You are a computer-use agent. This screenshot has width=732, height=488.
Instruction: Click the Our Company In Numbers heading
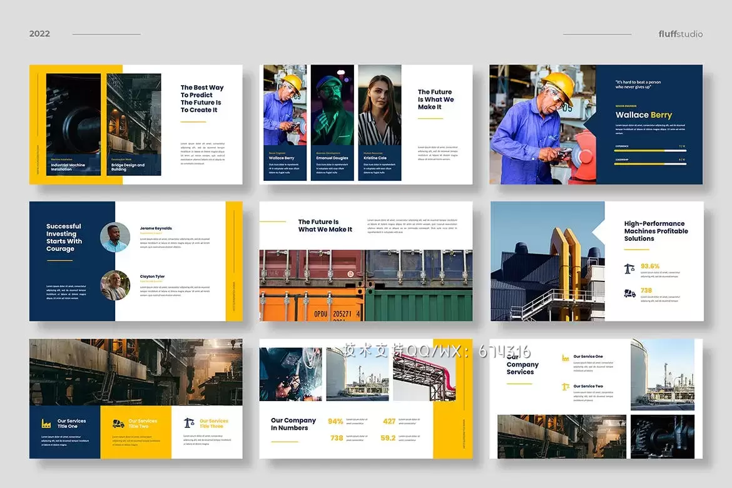(x=293, y=424)
